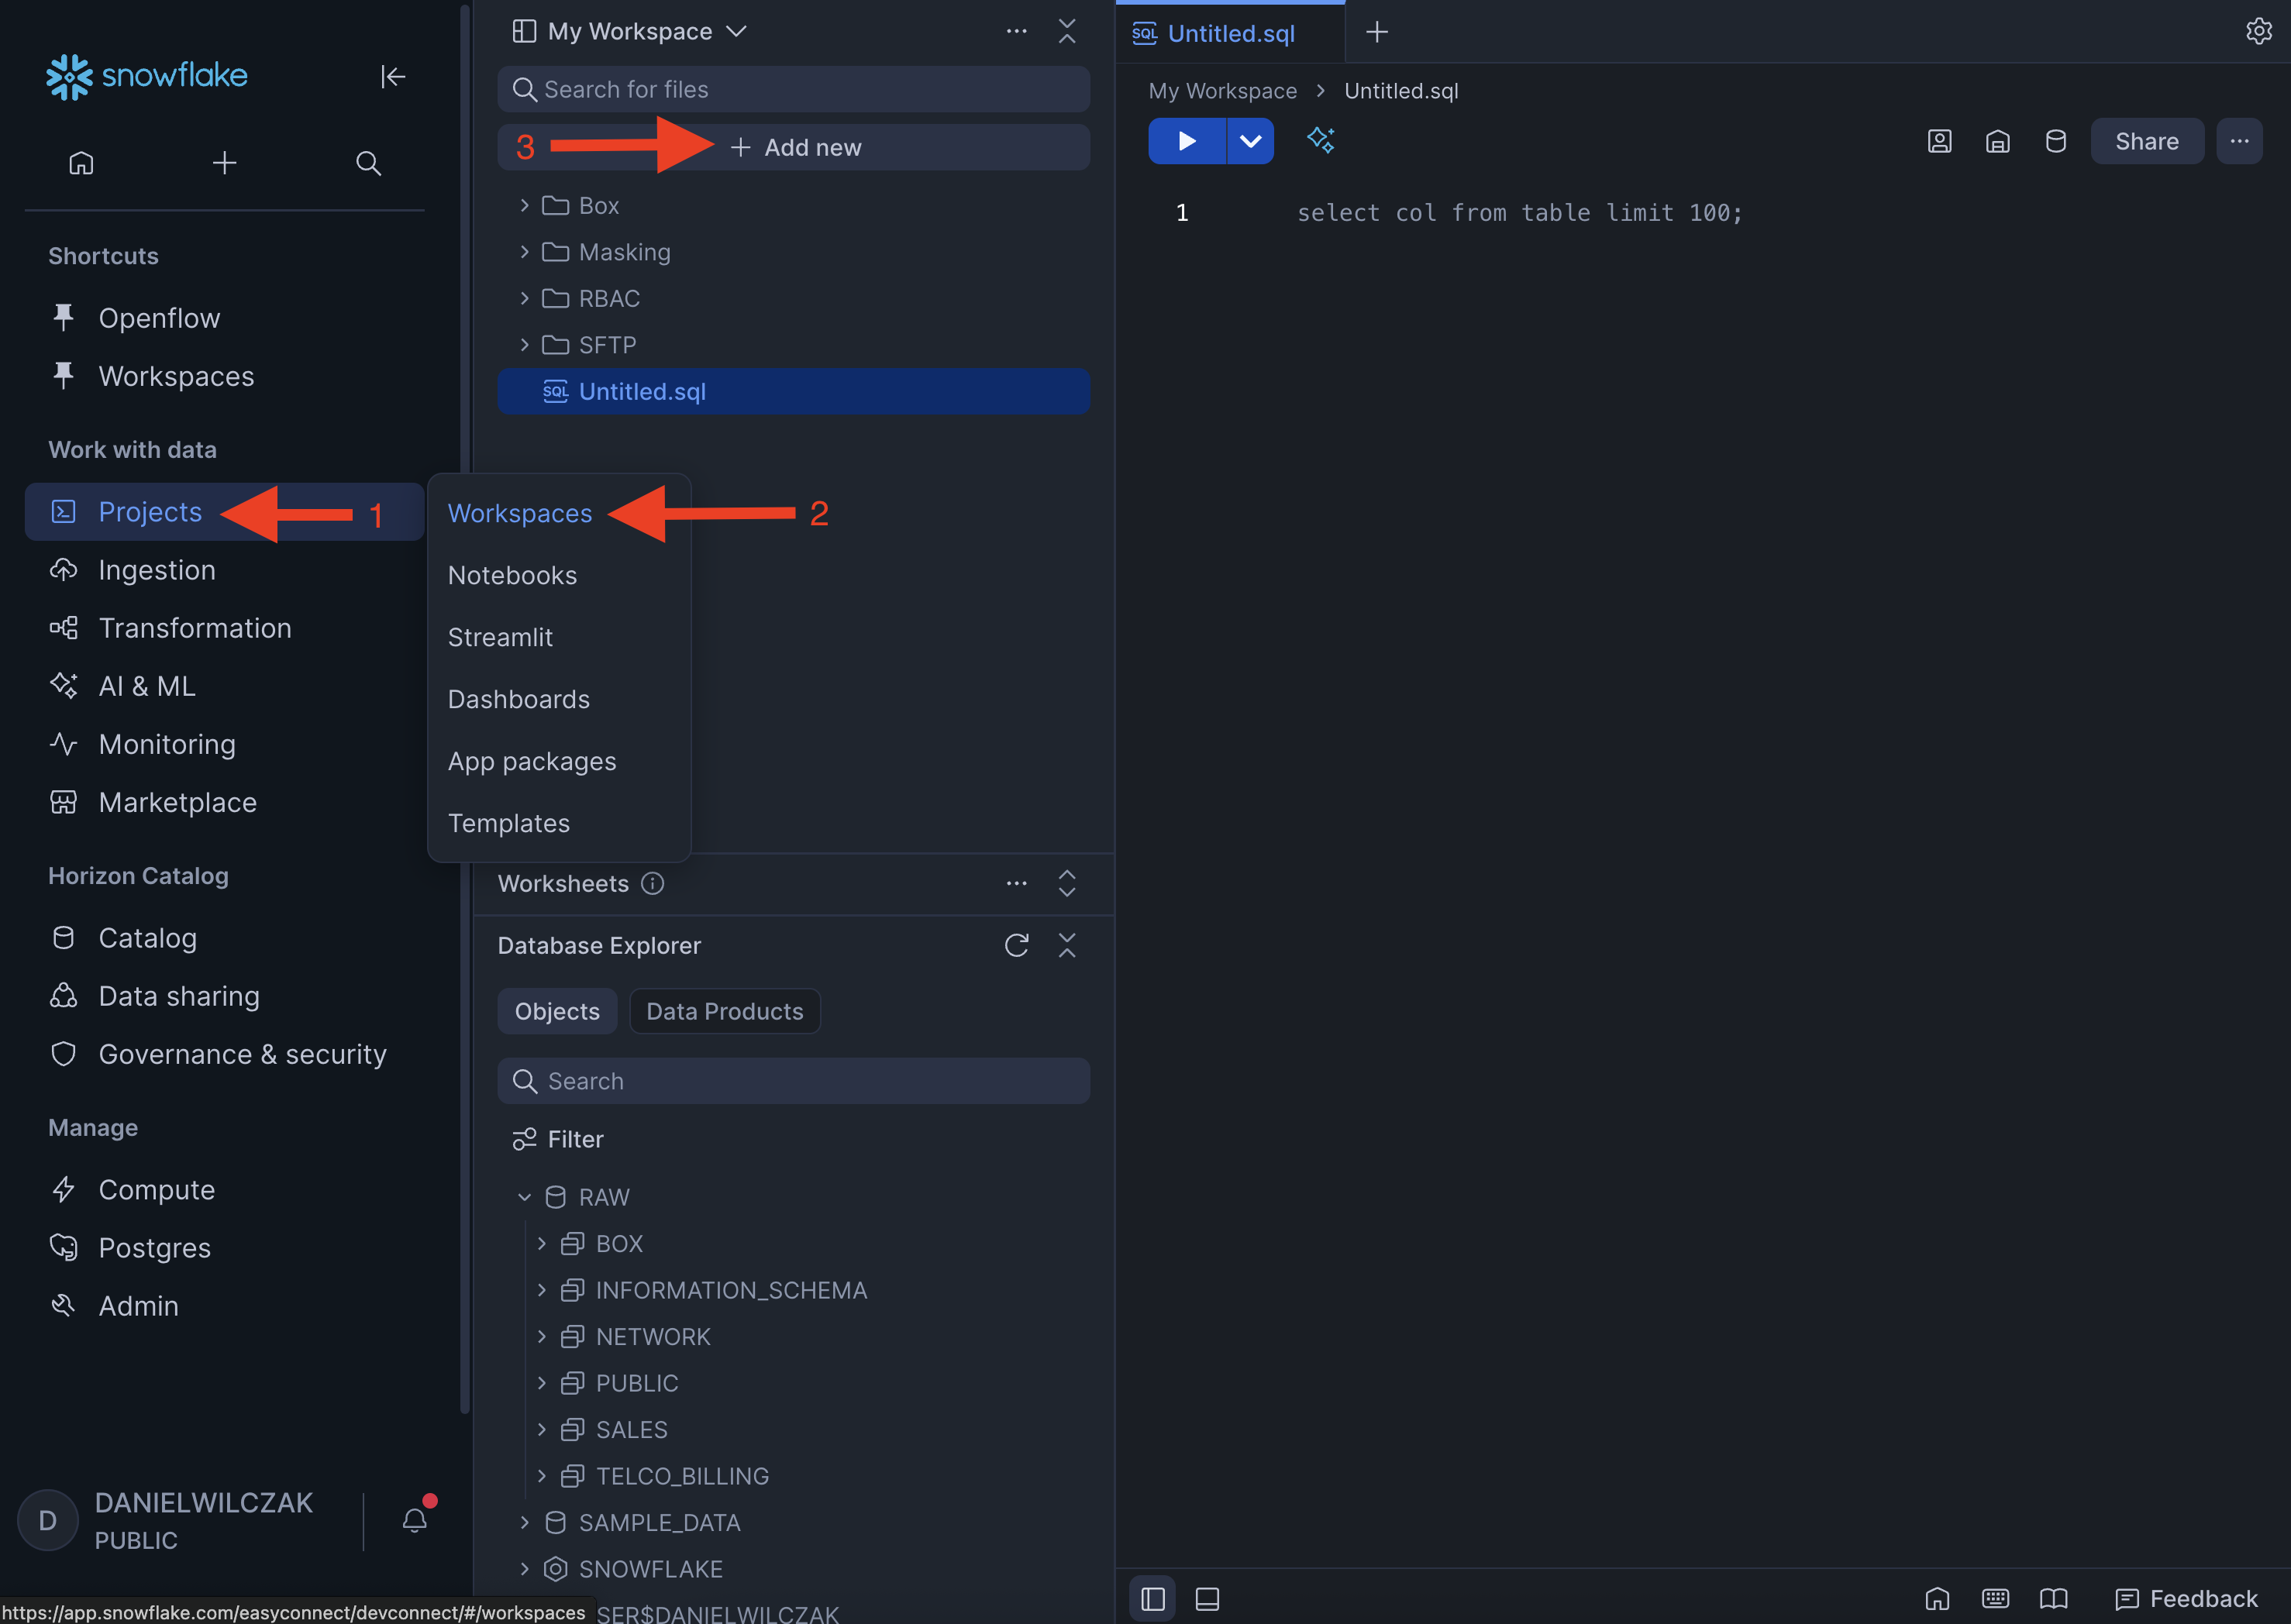Open the Copilot sparkle icon in editor toolbar

[1320, 140]
